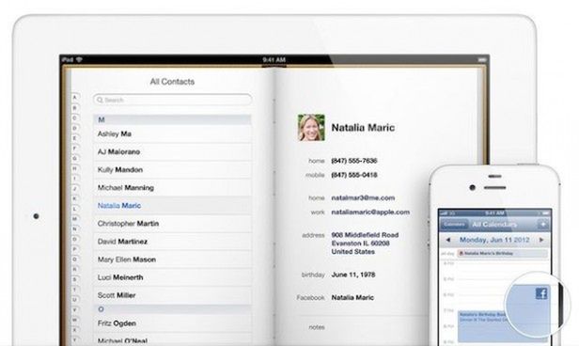579x346 pixels.
Task: Jump to letter A in index
Action: click(74, 98)
